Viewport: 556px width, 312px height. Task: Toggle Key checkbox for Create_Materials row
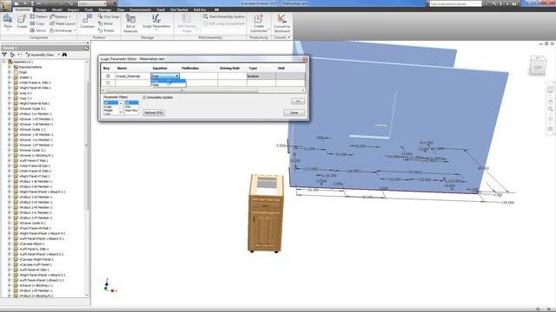click(x=108, y=76)
